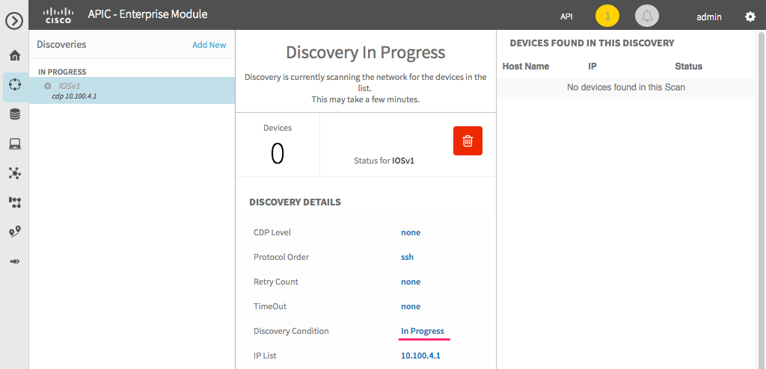The width and height of the screenshot is (766, 369).
Task: Click the Discovery Condition label
Action: [291, 331]
